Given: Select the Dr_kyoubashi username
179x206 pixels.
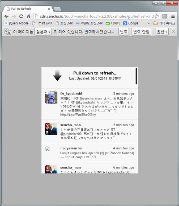Looking at the screenshot, I should click(x=71, y=94).
